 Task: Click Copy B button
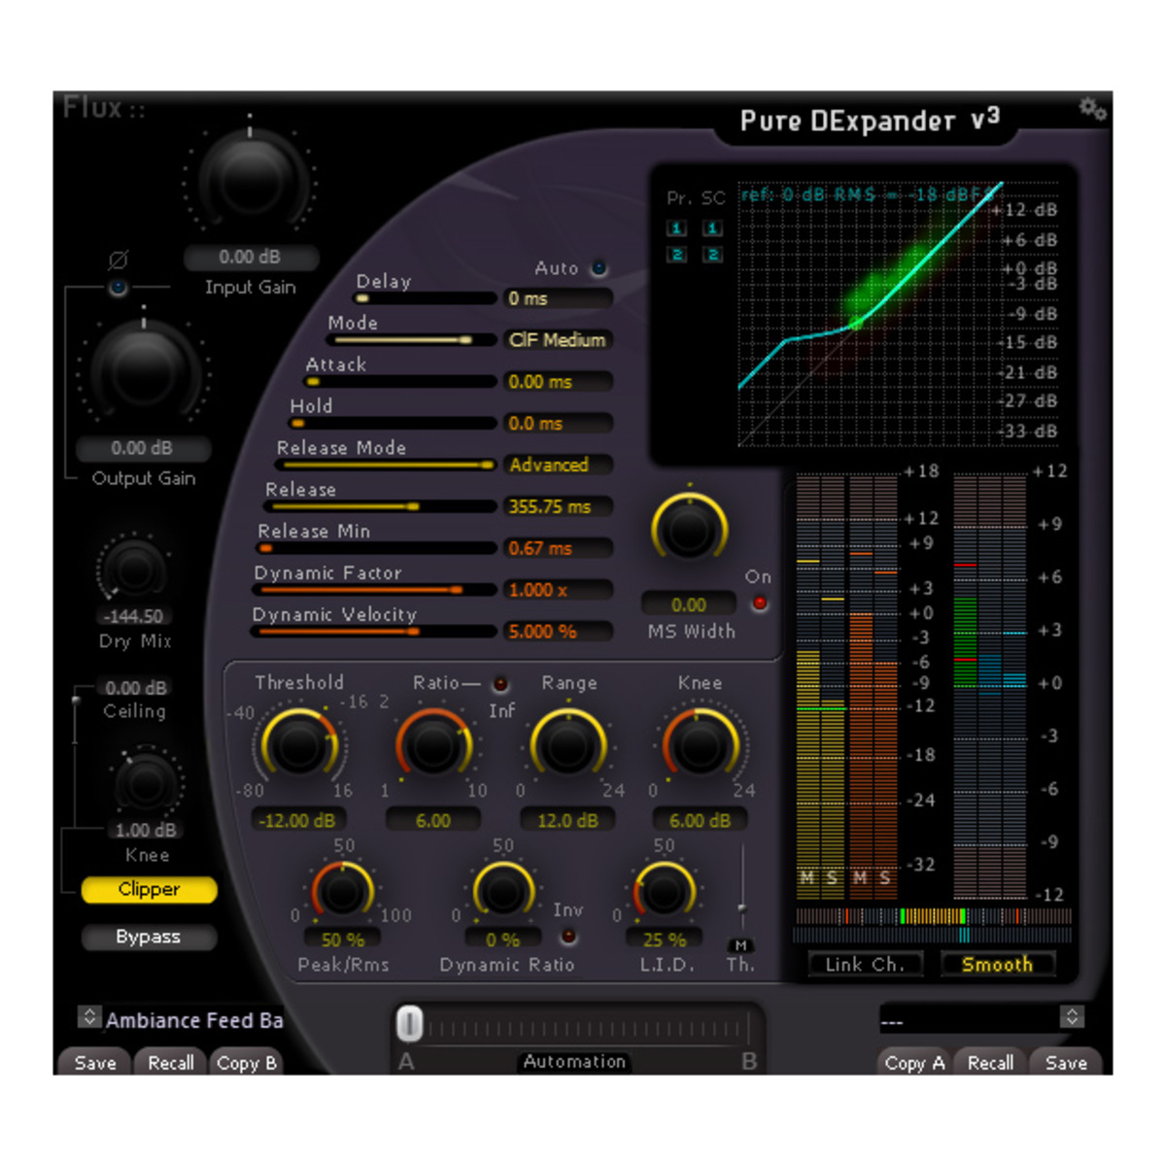246,1062
